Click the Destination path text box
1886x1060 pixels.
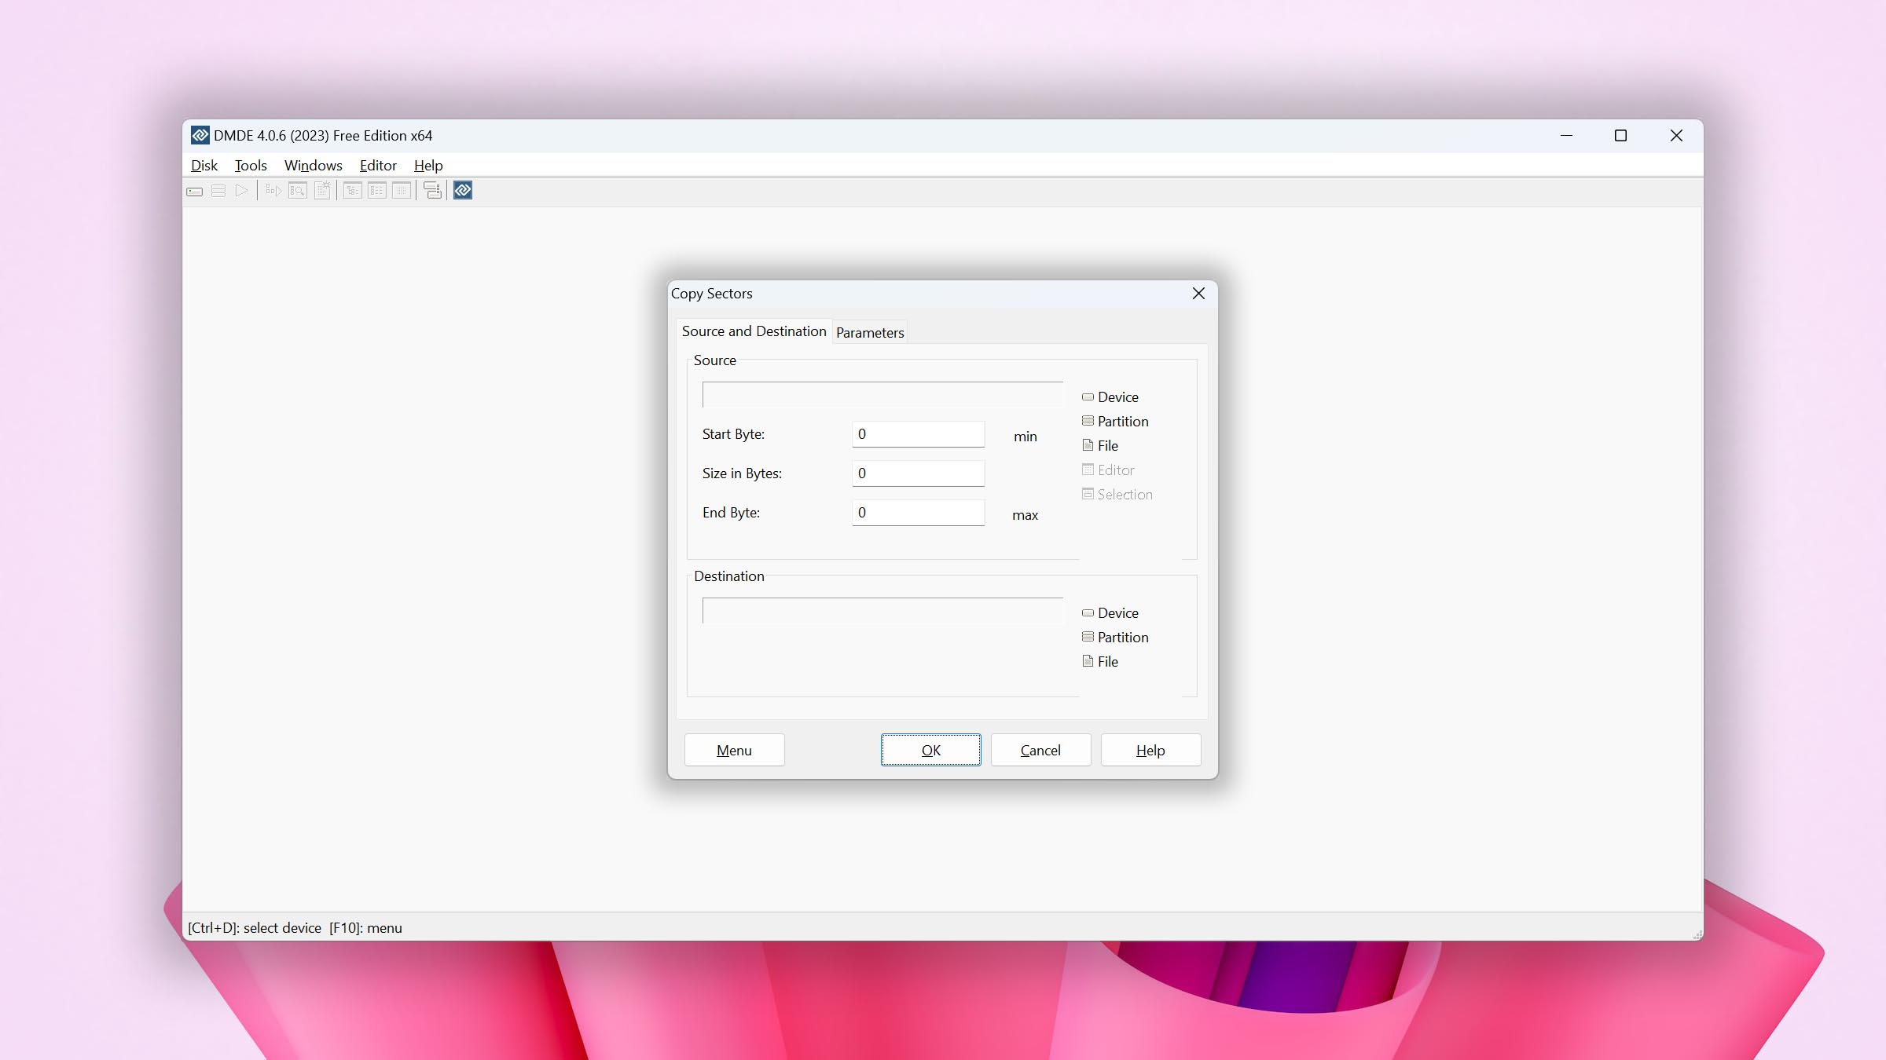pyautogui.click(x=882, y=611)
